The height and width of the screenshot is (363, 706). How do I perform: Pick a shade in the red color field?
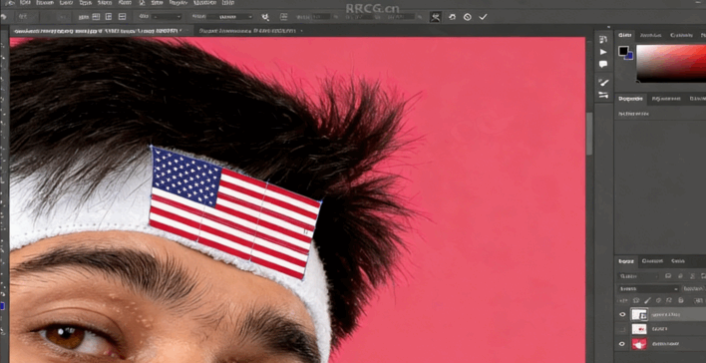pyautogui.click(x=671, y=63)
